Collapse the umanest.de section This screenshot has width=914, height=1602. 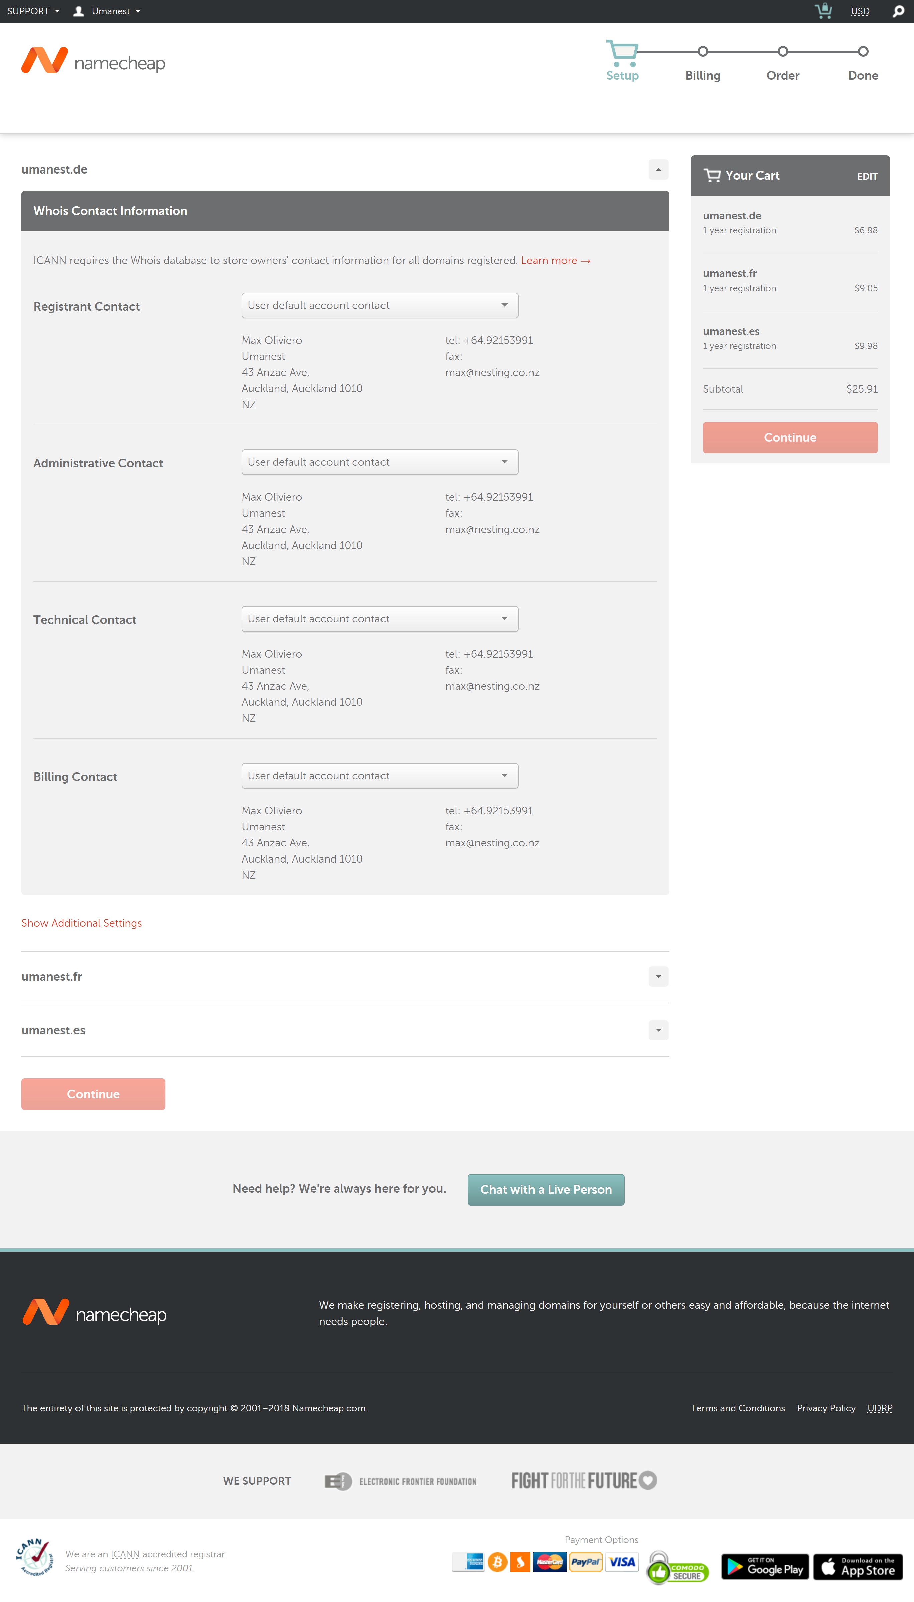[658, 169]
